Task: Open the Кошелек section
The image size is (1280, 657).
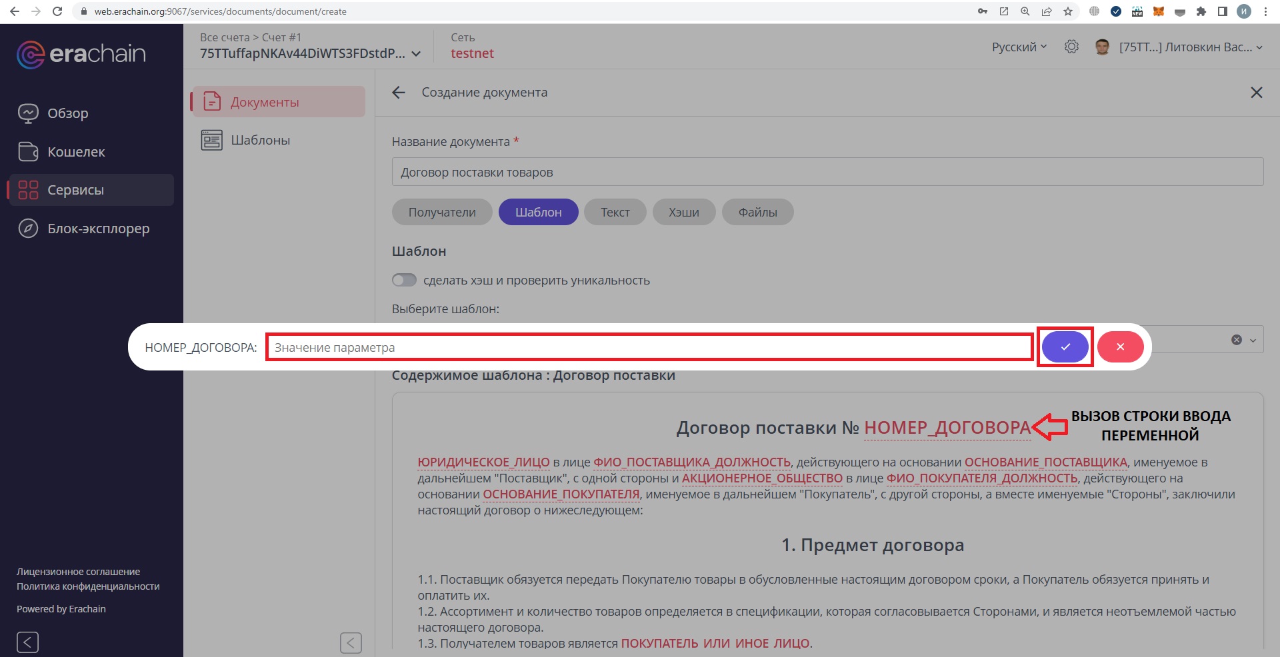Action: [x=75, y=151]
